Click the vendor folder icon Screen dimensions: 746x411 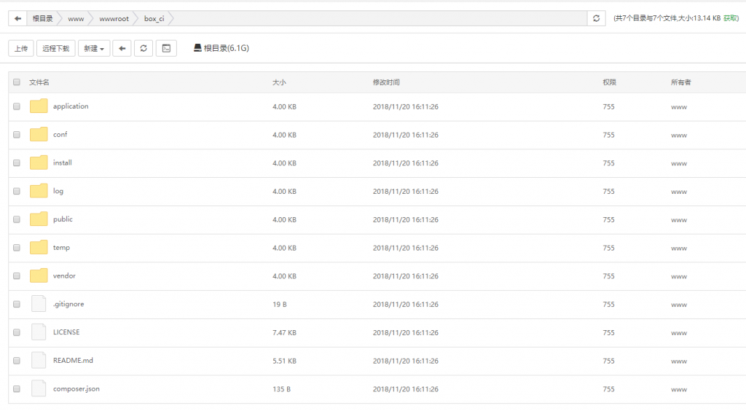point(39,275)
